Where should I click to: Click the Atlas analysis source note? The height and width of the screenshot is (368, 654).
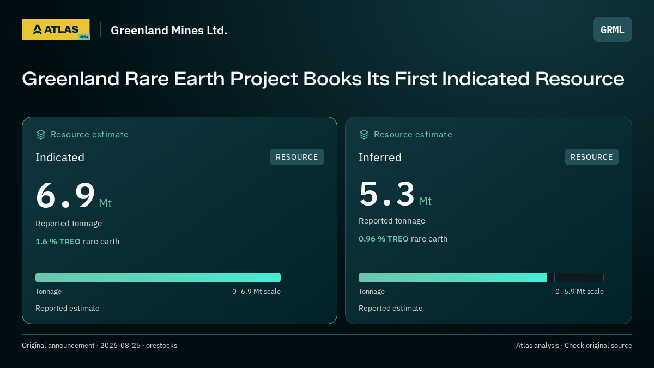(x=574, y=346)
